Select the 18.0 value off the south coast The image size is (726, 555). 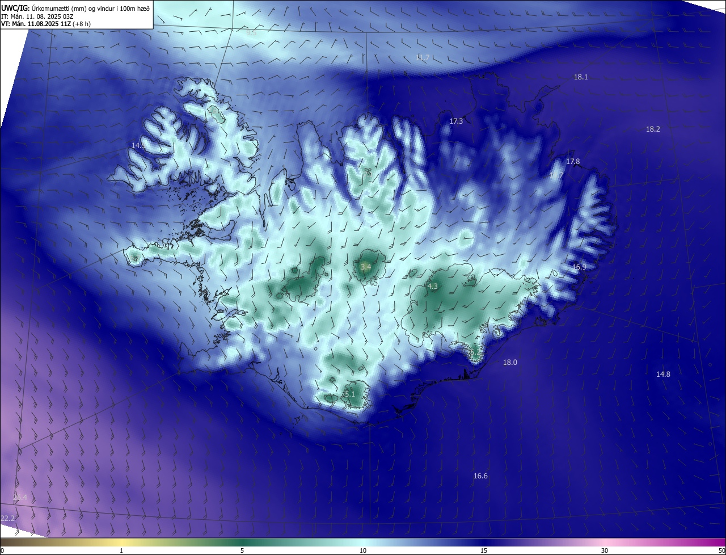tap(510, 362)
